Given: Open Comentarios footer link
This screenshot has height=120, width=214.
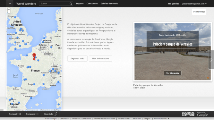Looking at the screenshot, I should click(64, 119).
